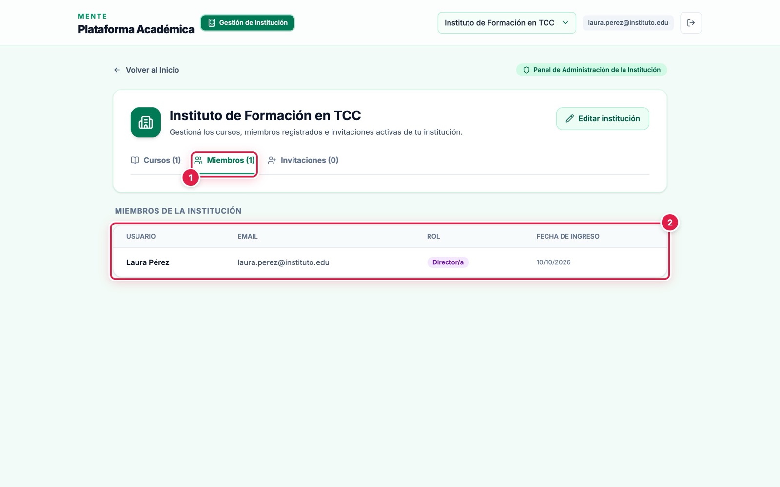780x487 pixels.
Task: Open the Instituto de Formación en TCC dropdown
Action: tap(507, 23)
